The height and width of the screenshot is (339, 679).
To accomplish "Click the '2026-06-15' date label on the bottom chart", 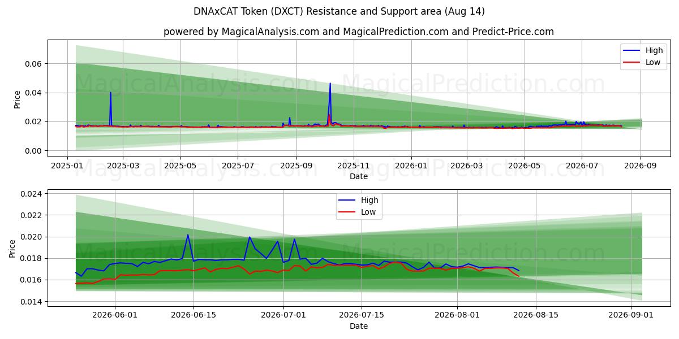I will [194, 315].
